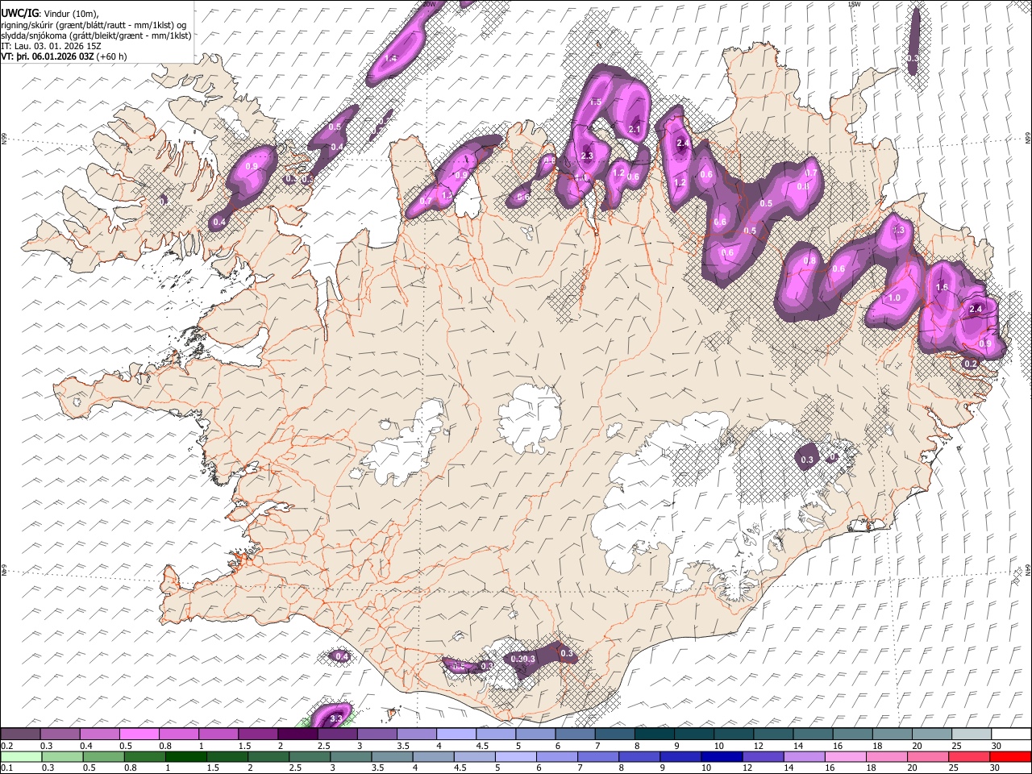The width and height of the screenshot is (1032, 774).
Task: Click the '15W' longitude label at the top edge
Action: click(855, 4)
